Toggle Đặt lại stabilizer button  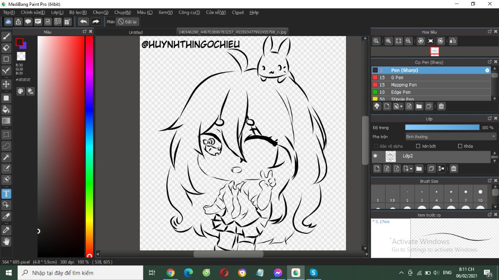pyautogui.click(x=127, y=21)
